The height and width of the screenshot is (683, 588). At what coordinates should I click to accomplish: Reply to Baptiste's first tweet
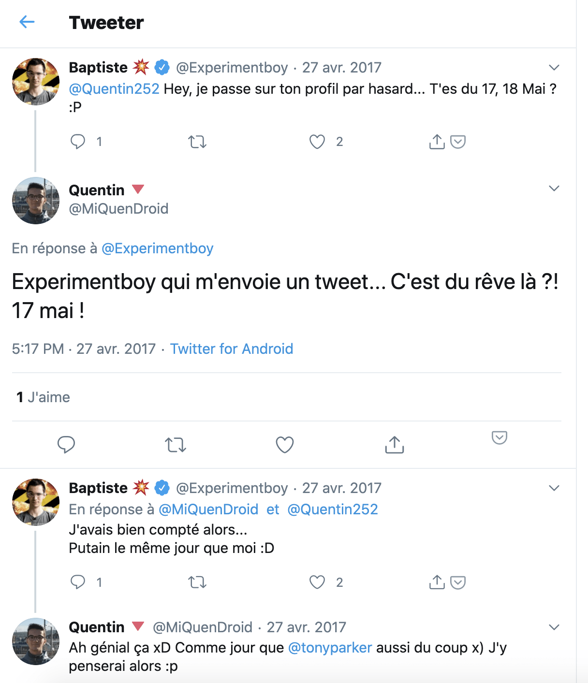point(78,142)
